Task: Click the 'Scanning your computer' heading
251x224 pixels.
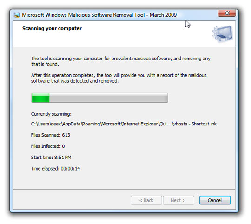Action: pos(52,28)
